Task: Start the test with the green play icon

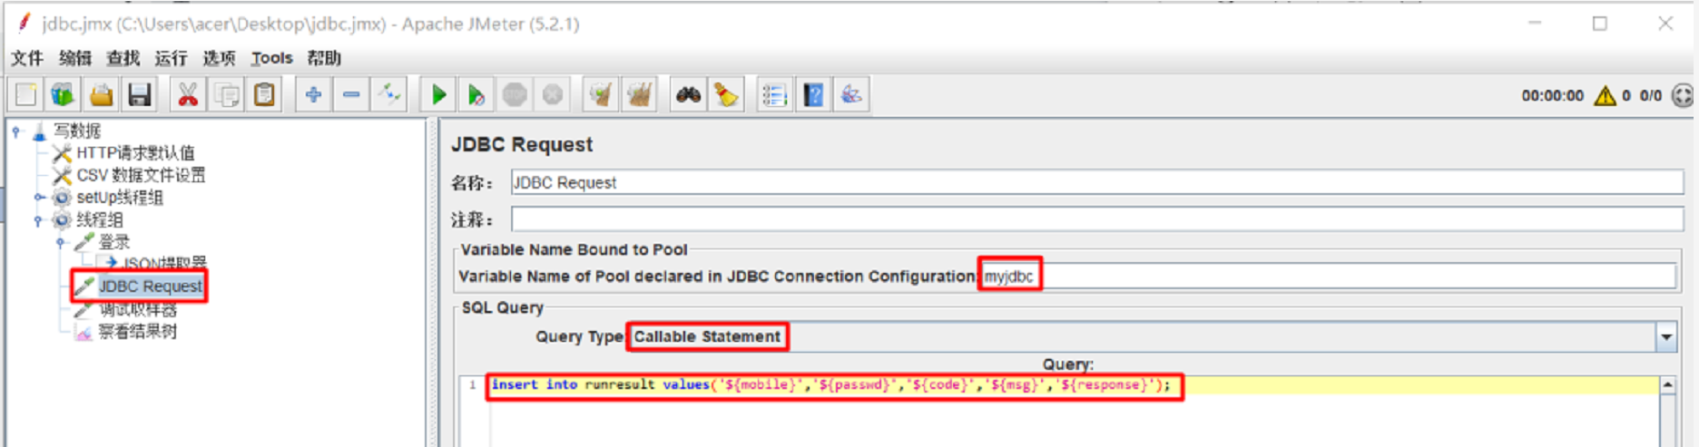Action: [x=438, y=94]
